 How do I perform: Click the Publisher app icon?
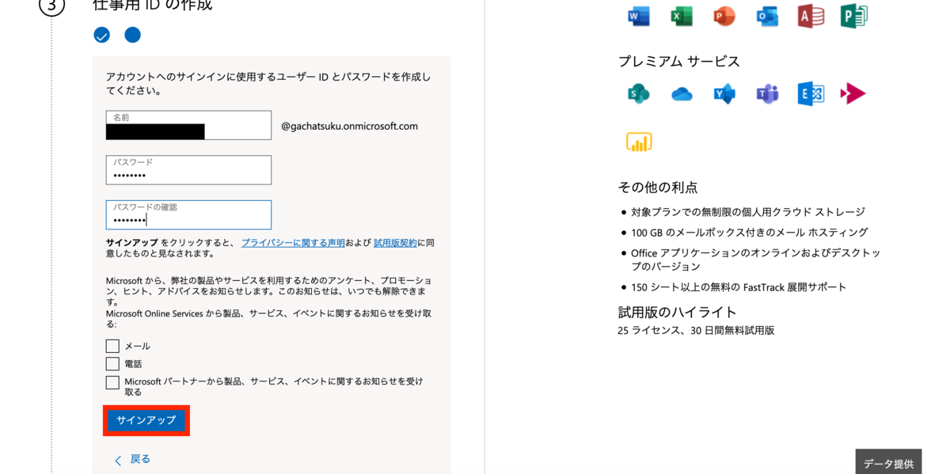coord(854,16)
